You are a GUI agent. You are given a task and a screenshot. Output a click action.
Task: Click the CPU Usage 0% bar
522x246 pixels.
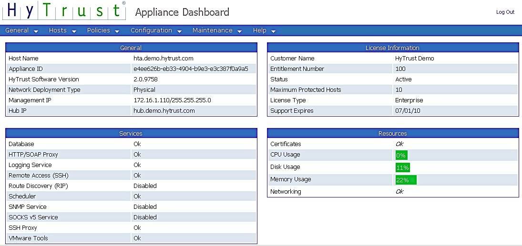click(x=401, y=155)
